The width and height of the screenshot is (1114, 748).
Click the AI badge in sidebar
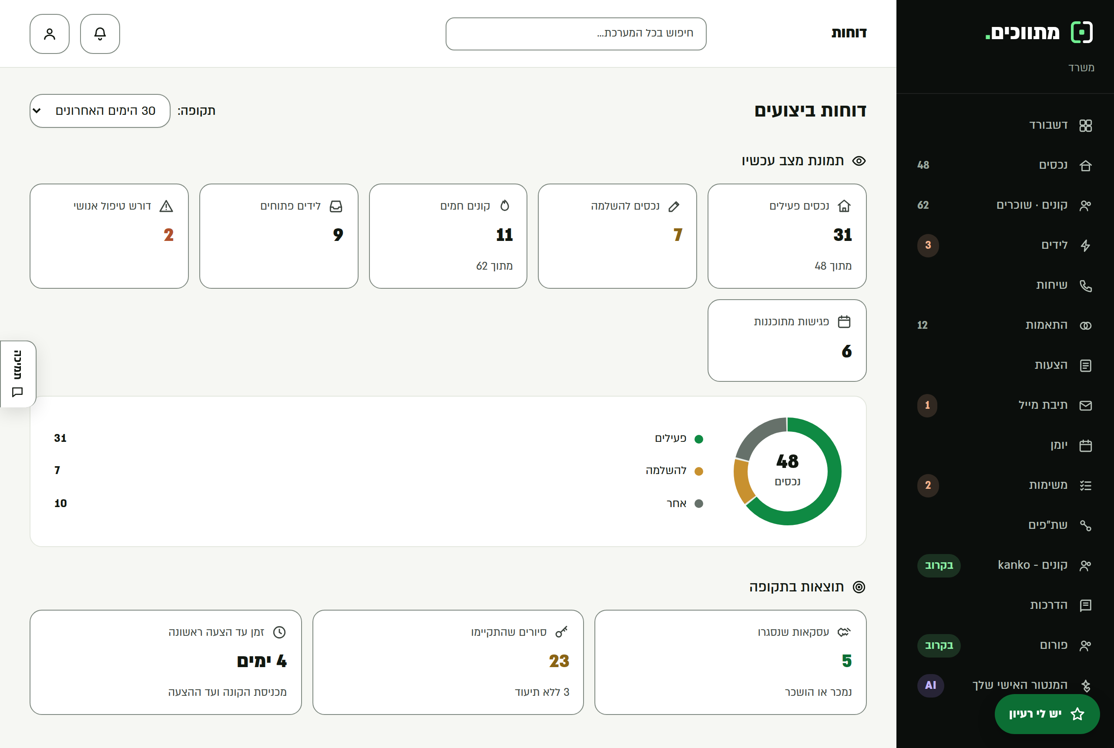pos(930,685)
